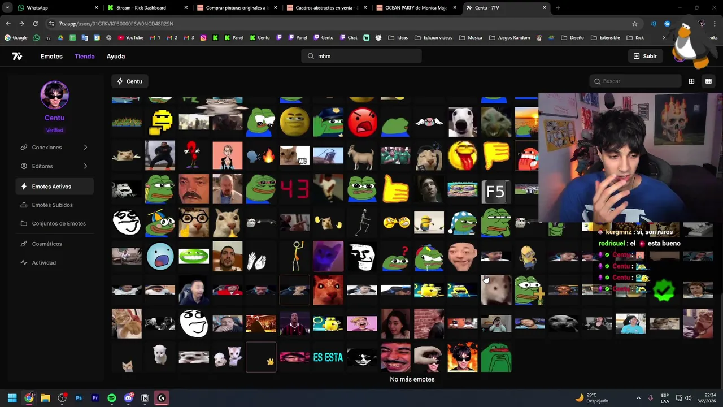Click the address bar URL
This screenshot has width=723, height=407.
click(x=116, y=24)
